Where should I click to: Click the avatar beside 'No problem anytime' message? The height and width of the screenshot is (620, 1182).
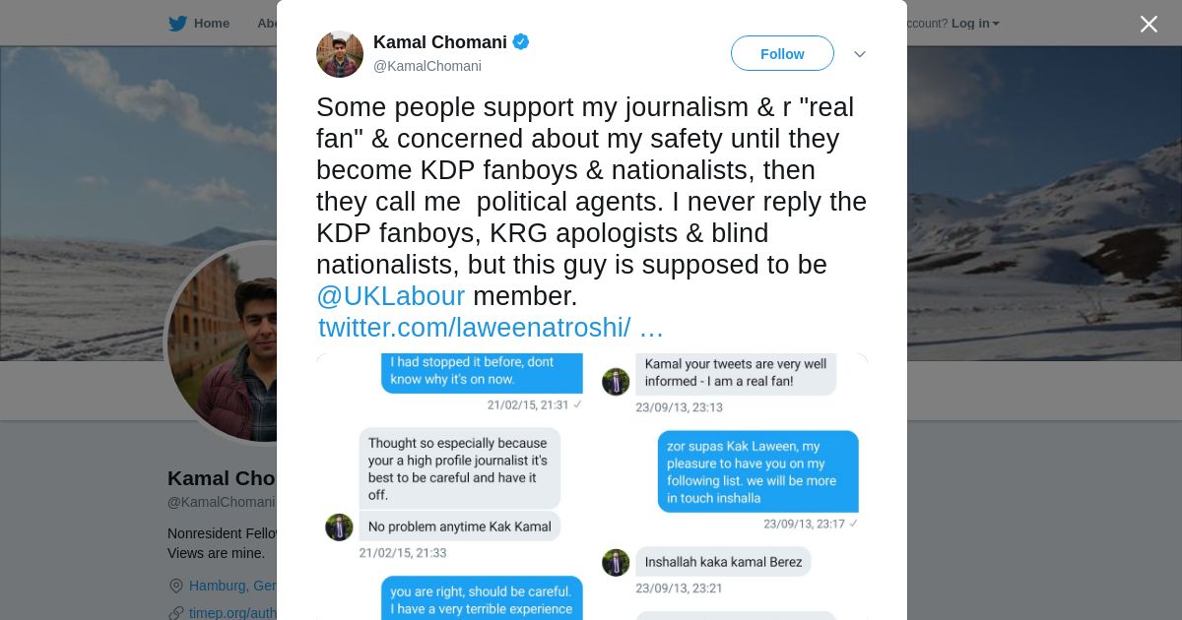click(x=339, y=527)
